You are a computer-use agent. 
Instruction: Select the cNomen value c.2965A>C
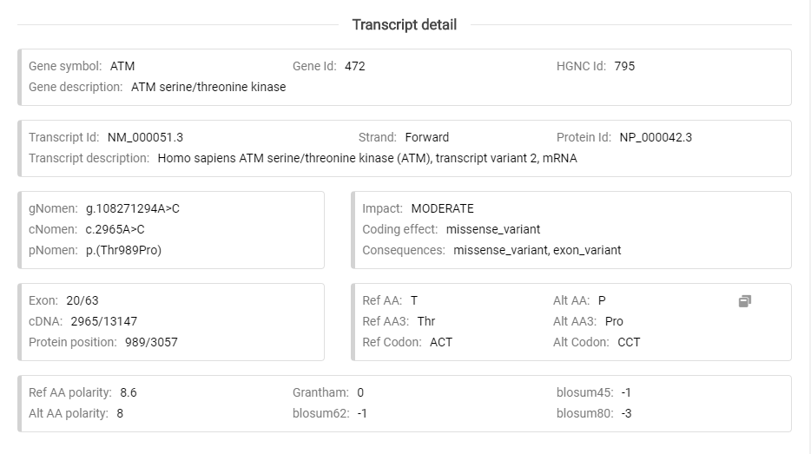115,229
